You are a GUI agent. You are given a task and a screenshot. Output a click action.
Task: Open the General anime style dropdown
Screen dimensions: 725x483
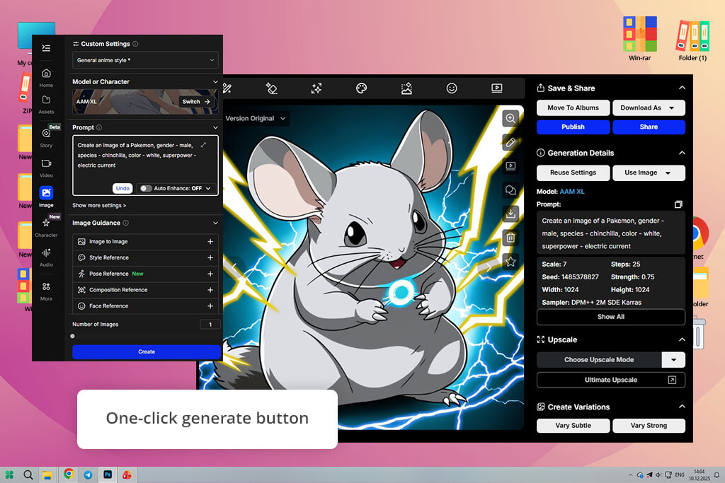click(145, 60)
